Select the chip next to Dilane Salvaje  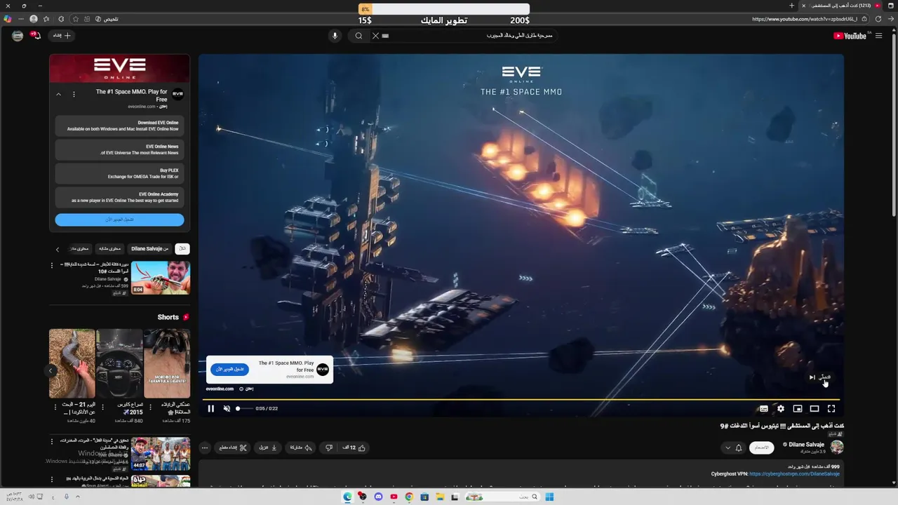tap(109, 248)
